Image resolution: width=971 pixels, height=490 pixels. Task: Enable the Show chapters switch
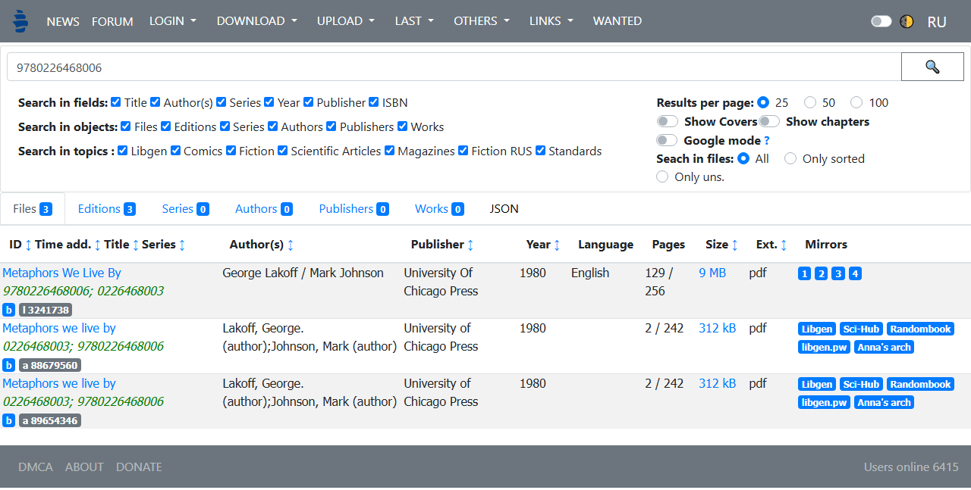pos(769,121)
